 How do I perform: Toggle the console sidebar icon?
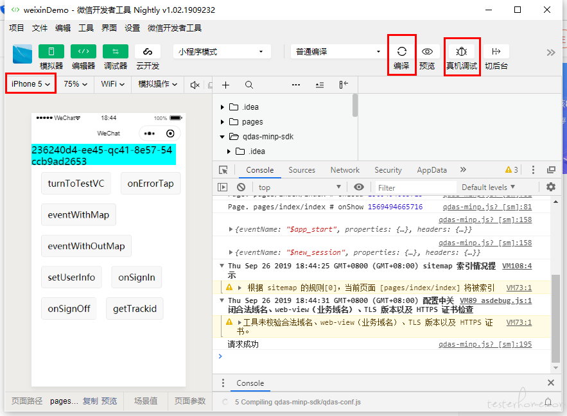coord(222,187)
